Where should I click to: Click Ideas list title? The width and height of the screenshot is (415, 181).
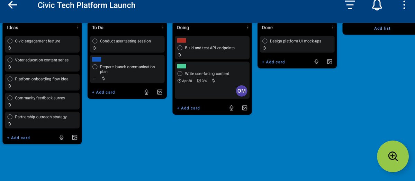(x=12, y=28)
